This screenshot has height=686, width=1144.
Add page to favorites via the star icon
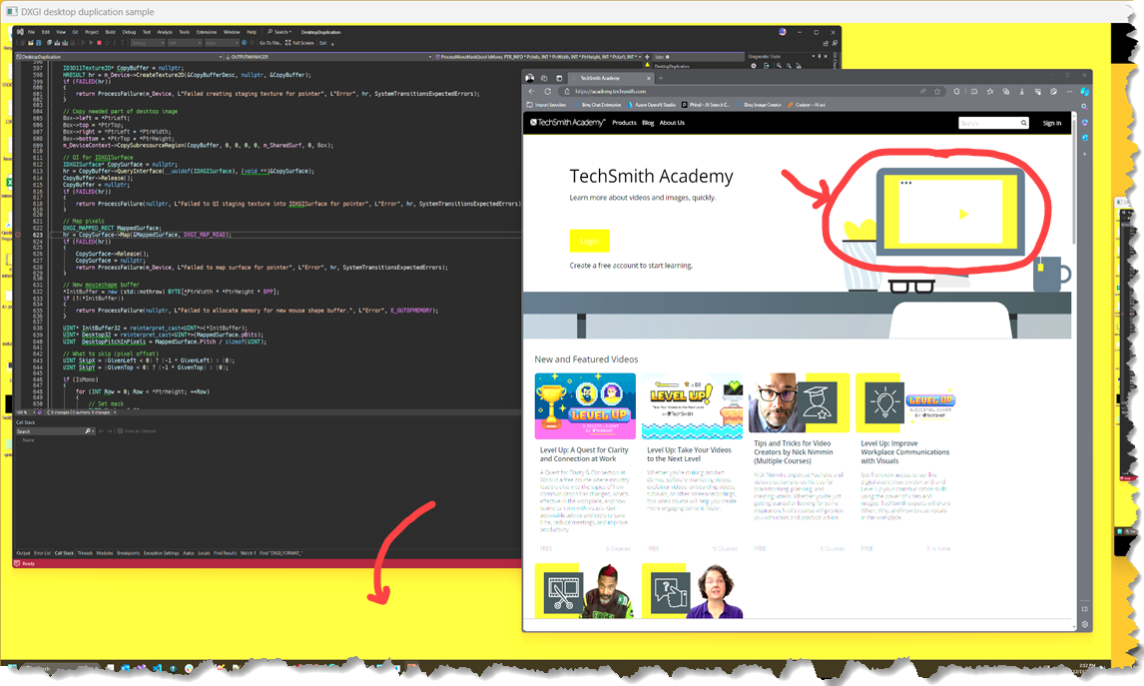point(938,91)
